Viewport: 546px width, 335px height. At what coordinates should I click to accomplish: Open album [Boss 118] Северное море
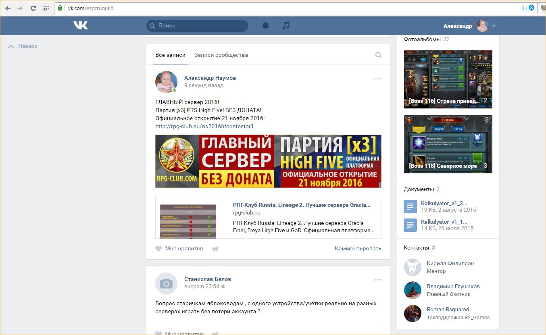pyautogui.click(x=448, y=144)
